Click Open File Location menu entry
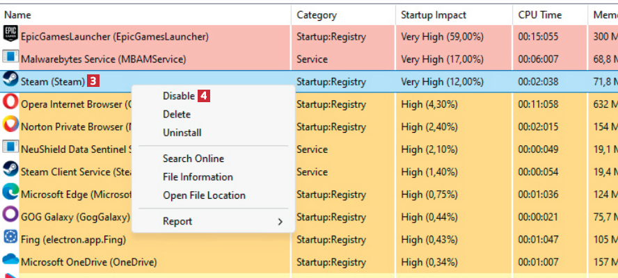Screen dimensions: 618x278 tap(204, 195)
